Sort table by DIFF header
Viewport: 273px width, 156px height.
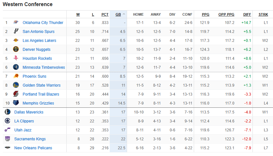click(247, 14)
